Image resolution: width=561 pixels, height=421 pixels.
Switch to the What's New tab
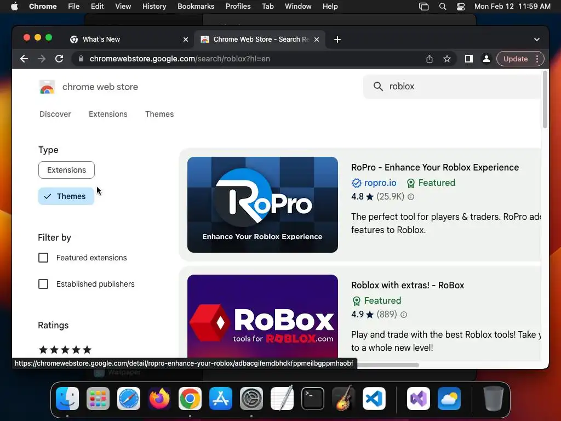pos(128,39)
